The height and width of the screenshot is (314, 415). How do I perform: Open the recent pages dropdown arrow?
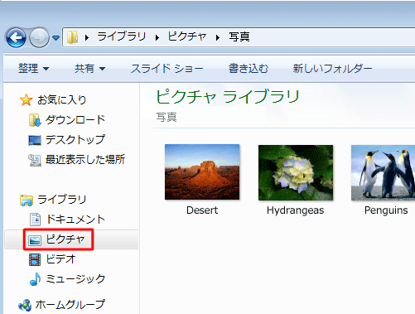pyautogui.click(x=55, y=38)
